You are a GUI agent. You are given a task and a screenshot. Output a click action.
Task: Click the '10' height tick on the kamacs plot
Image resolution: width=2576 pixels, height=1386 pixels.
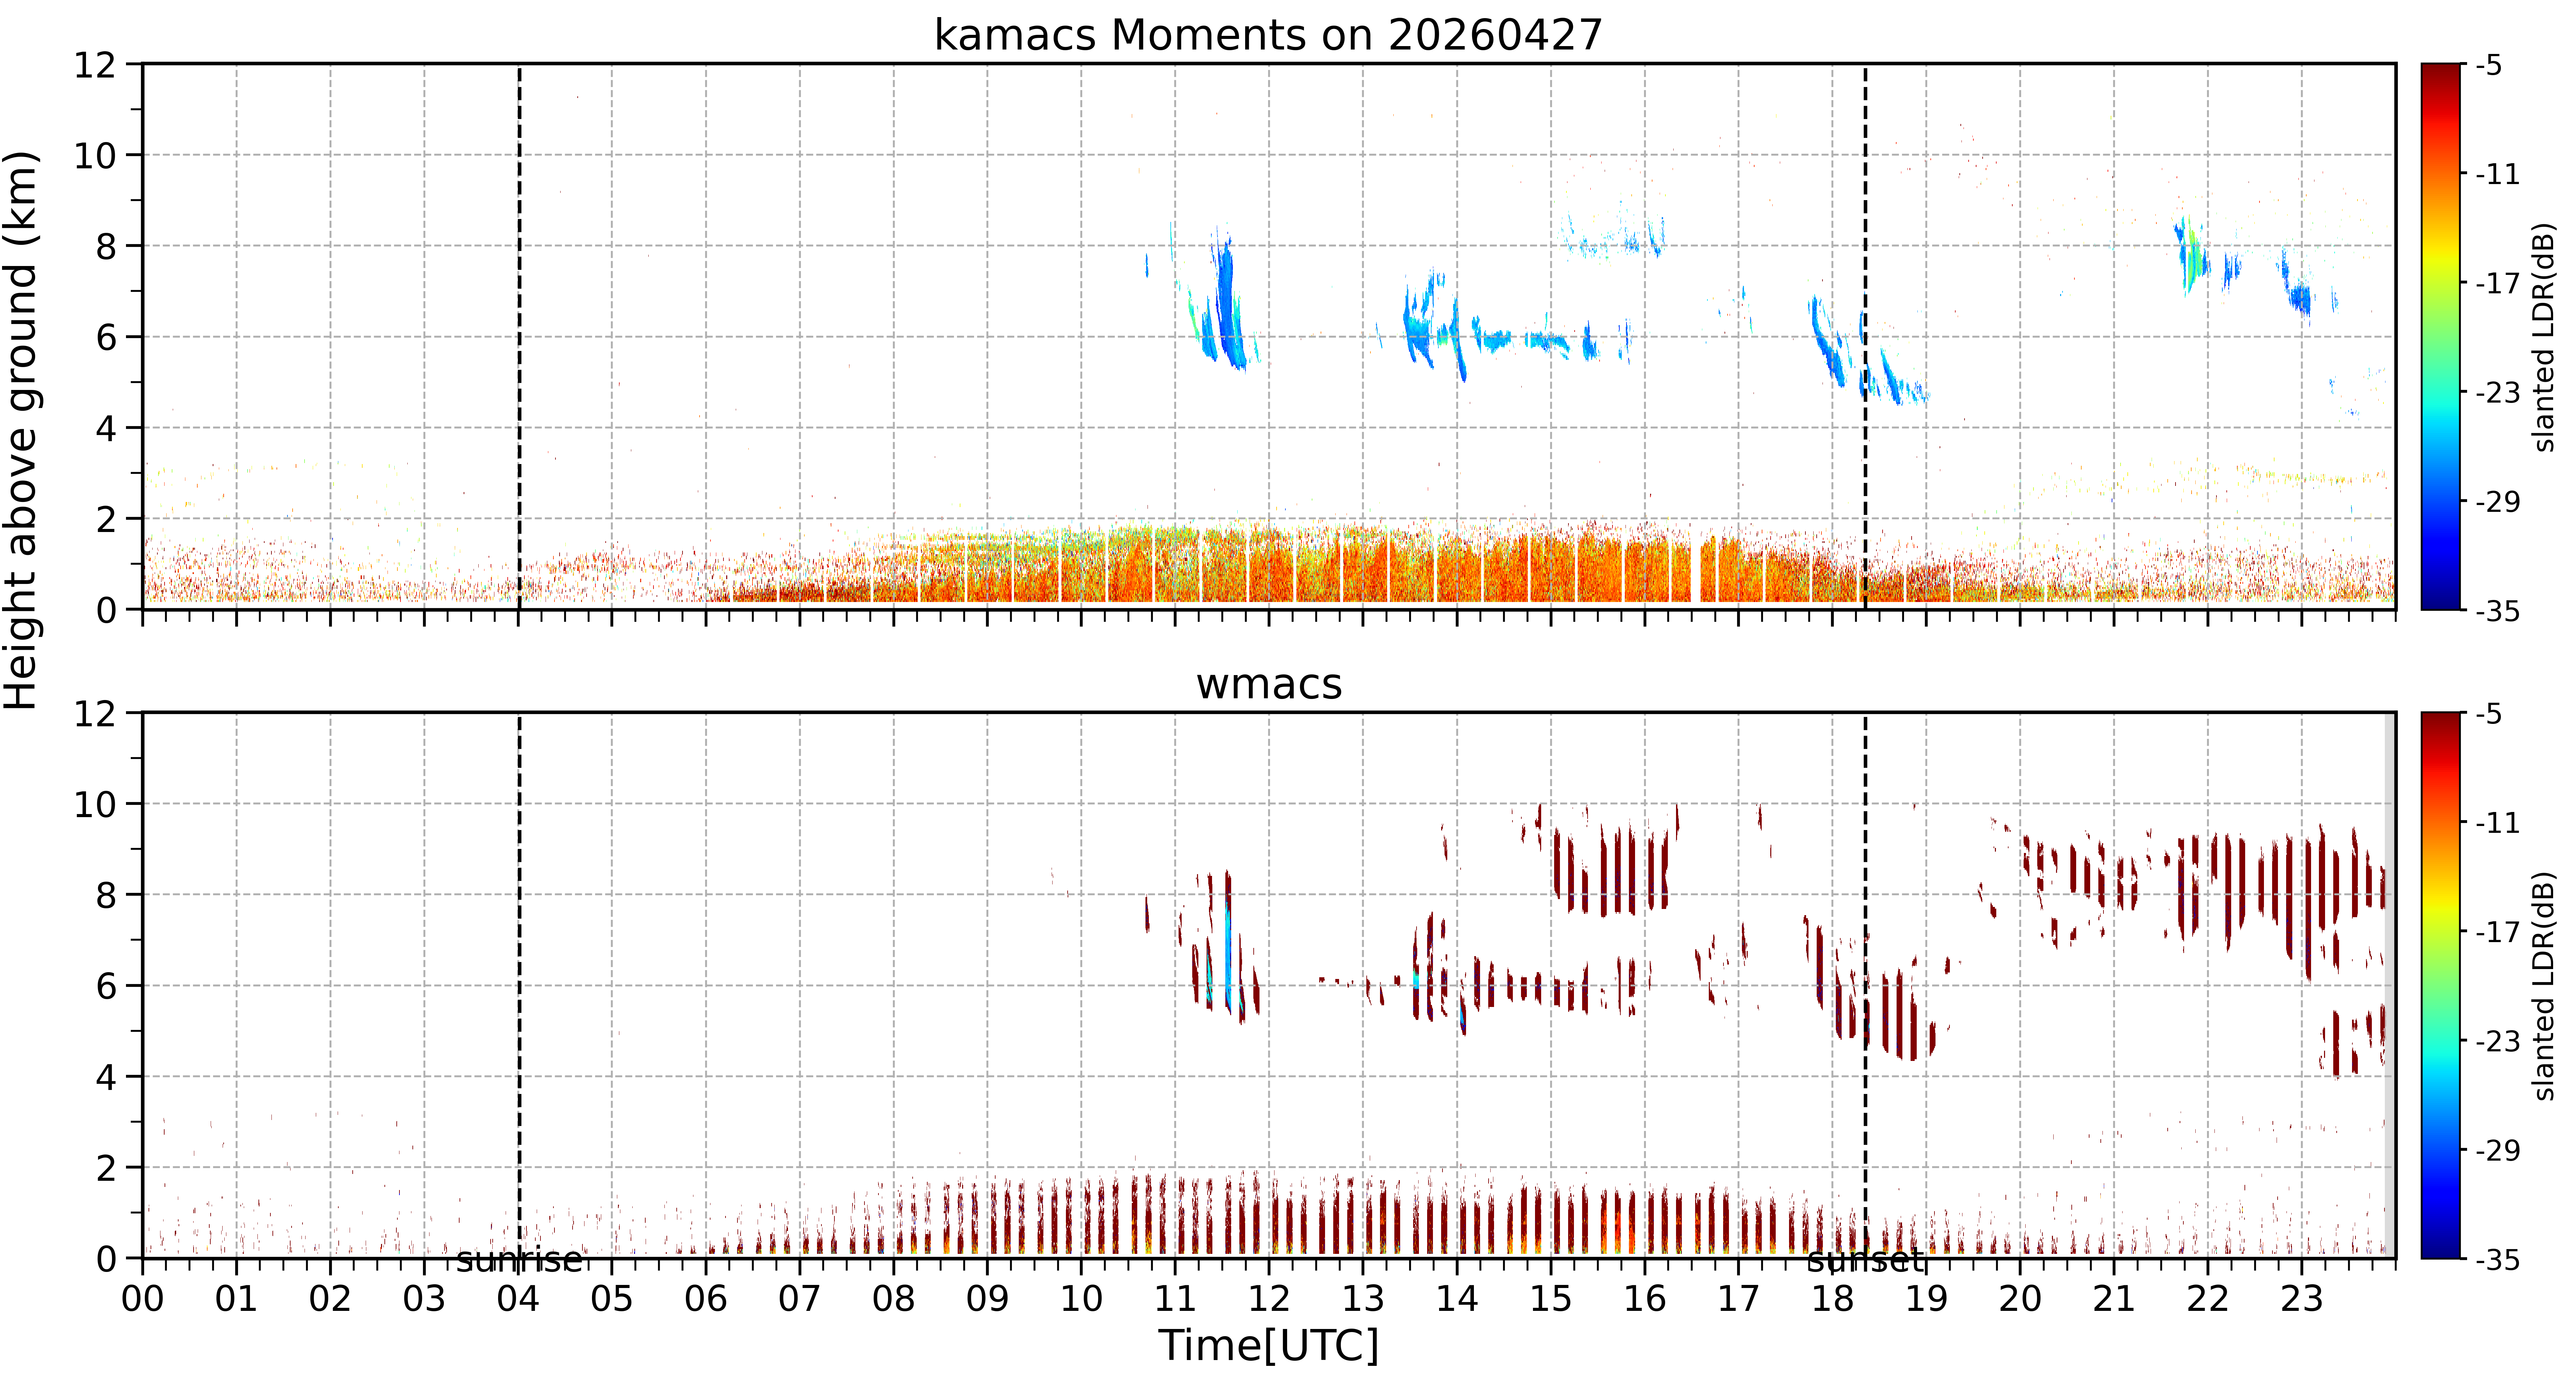point(95,155)
